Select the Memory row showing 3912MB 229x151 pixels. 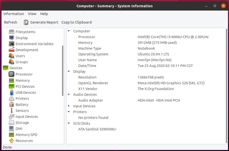(x=146, y=43)
